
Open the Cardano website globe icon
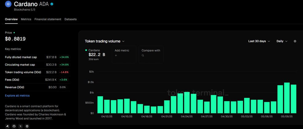(x=27, y=126)
